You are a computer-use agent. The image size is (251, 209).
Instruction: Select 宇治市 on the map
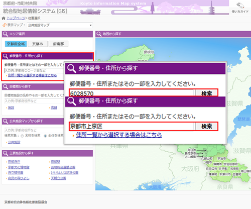coord(222,159)
